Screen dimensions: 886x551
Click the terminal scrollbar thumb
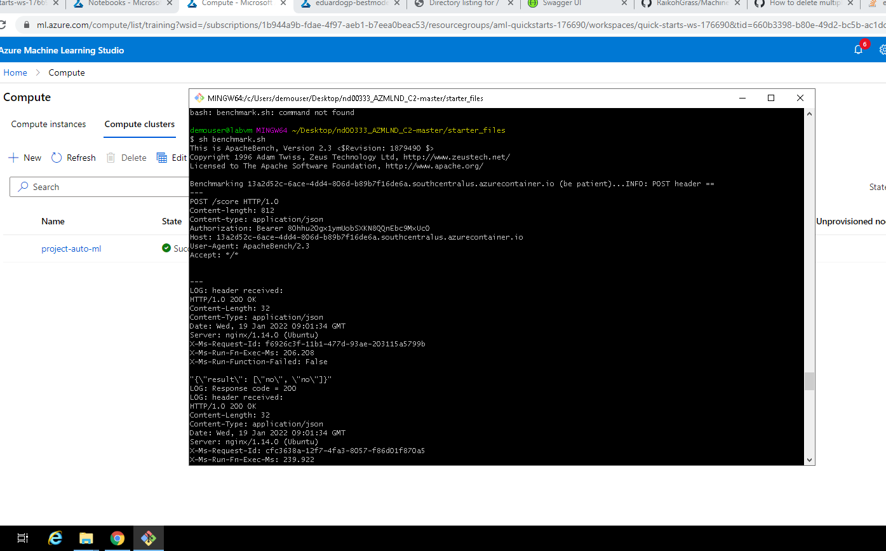tap(809, 381)
